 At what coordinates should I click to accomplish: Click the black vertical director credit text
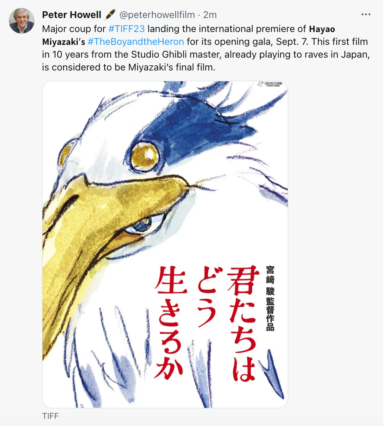[x=270, y=298]
